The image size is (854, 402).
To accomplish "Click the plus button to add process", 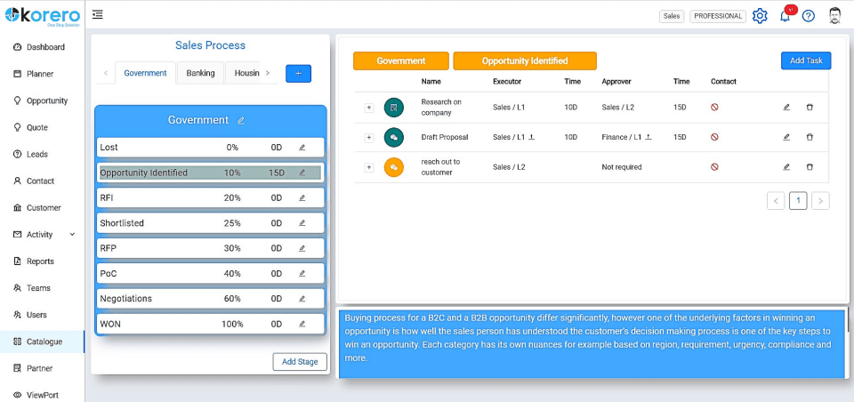I will [x=298, y=73].
